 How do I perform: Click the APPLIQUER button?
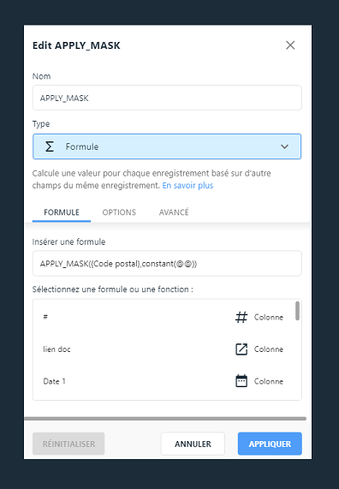coord(270,444)
